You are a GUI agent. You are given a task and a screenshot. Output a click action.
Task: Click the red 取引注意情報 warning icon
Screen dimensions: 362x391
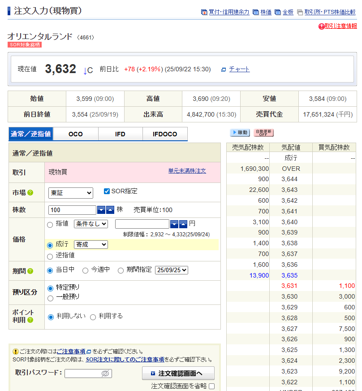click(321, 26)
